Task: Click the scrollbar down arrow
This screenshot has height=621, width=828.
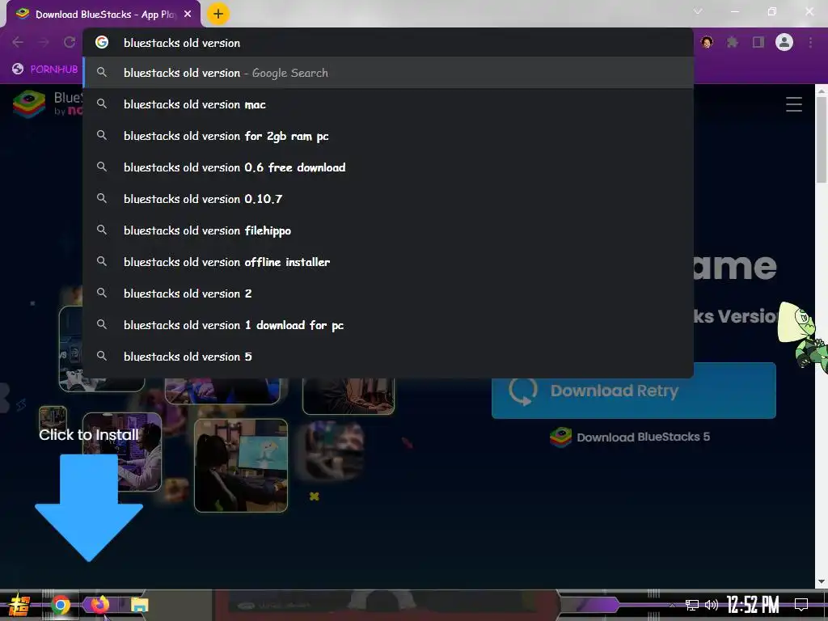Action: pyautogui.click(x=822, y=581)
